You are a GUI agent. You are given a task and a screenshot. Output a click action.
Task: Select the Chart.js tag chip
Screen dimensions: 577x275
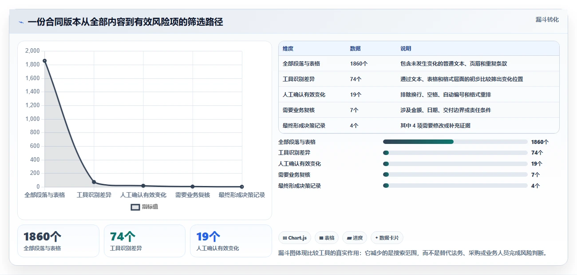tap(295, 238)
